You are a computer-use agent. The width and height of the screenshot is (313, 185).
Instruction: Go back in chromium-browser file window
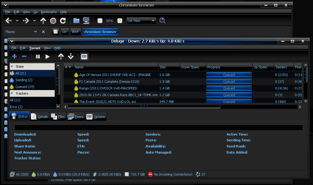click(x=9, y=20)
